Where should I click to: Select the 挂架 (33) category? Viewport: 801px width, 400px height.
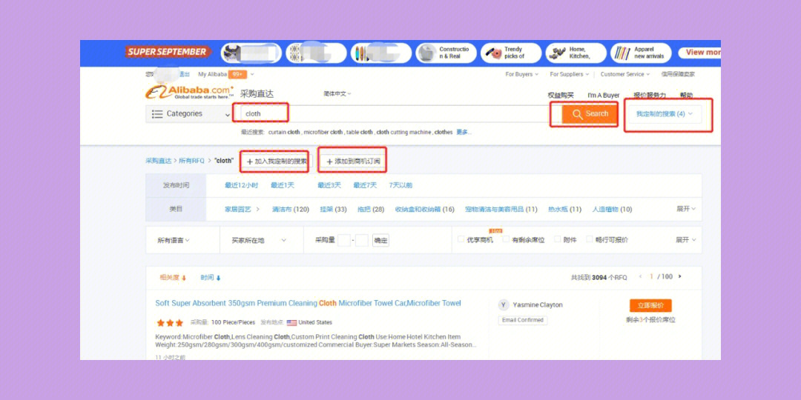[333, 210]
